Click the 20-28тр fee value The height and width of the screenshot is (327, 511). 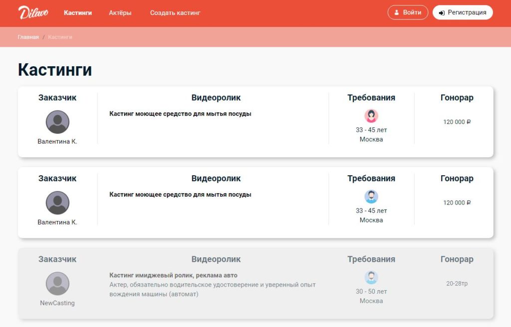pyautogui.click(x=457, y=283)
